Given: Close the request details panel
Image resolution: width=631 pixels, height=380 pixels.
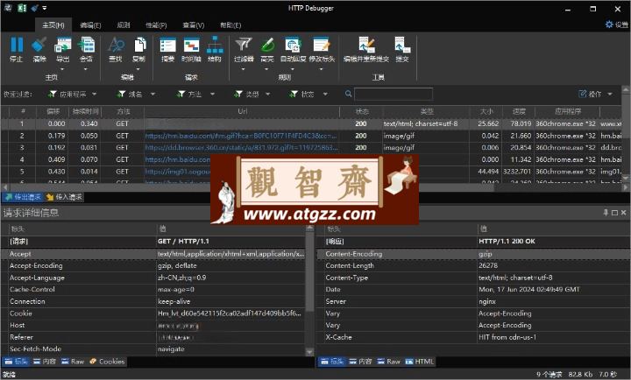Looking at the screenshot, I should tap(623, 212).
